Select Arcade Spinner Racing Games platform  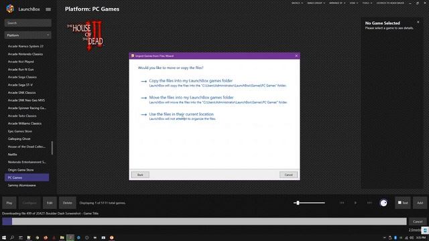coord(27,108)
